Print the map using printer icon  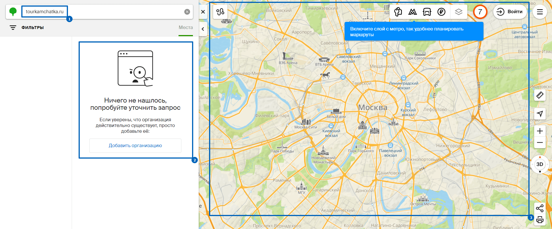(x=540, y=220)
